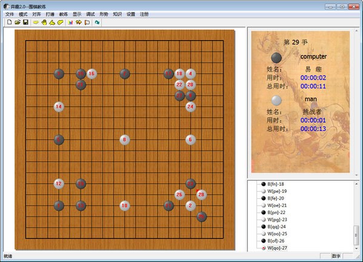Click the 数字 status bar indicator
363x262 pixels.
point(336,256)
